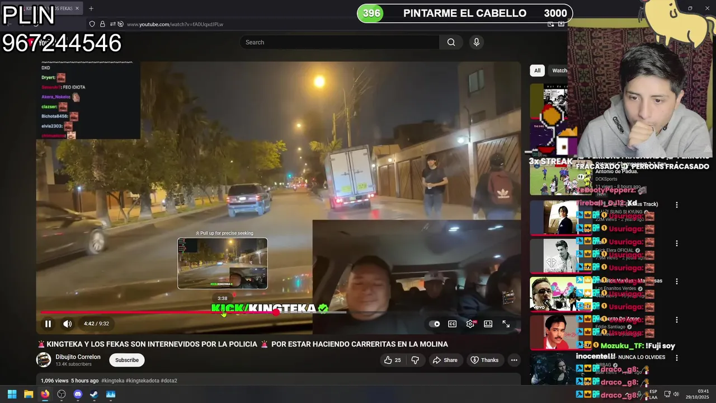
Task: Switch to theater mode view
Action: click(x=488, y=324)
